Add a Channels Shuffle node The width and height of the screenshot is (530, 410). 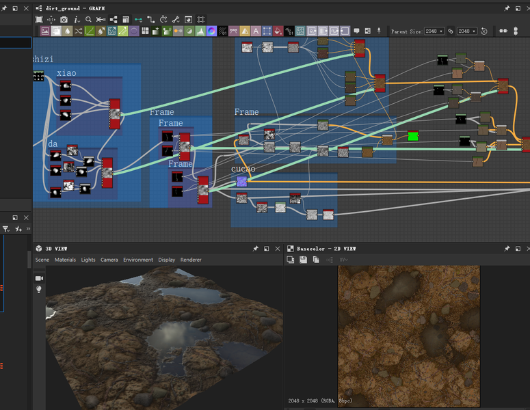79,31
